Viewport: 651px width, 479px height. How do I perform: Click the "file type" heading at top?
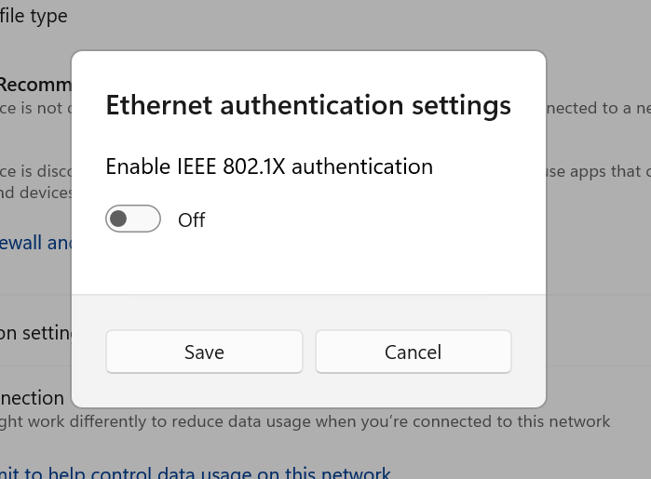(x=34, y=17)
